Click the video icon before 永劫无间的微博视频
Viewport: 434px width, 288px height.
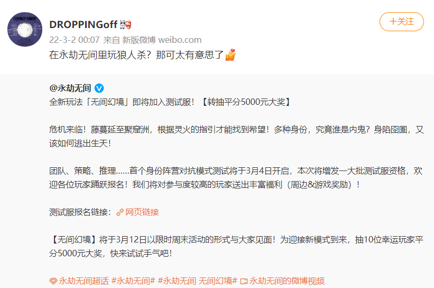[244, 281]
